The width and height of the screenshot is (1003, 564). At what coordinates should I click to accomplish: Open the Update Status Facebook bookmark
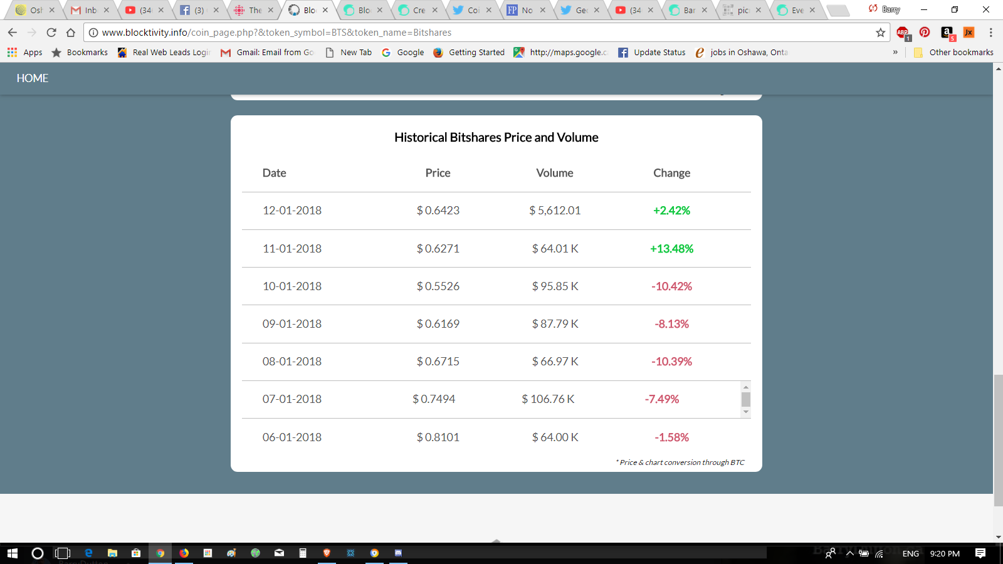[x=652, y=53]
